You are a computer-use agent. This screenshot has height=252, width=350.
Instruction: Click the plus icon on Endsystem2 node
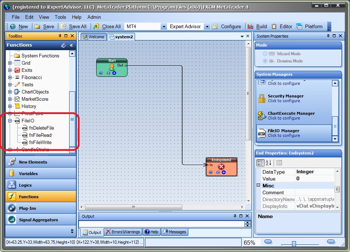224,172
